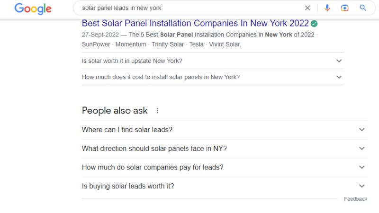Click question text 'Where can I find solar leads?'
This screenshot has height=213, width=379.
[127, 130]
